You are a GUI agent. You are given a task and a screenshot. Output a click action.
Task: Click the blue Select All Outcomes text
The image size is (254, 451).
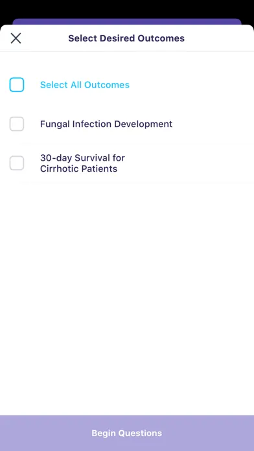click(x=85, y=85)
